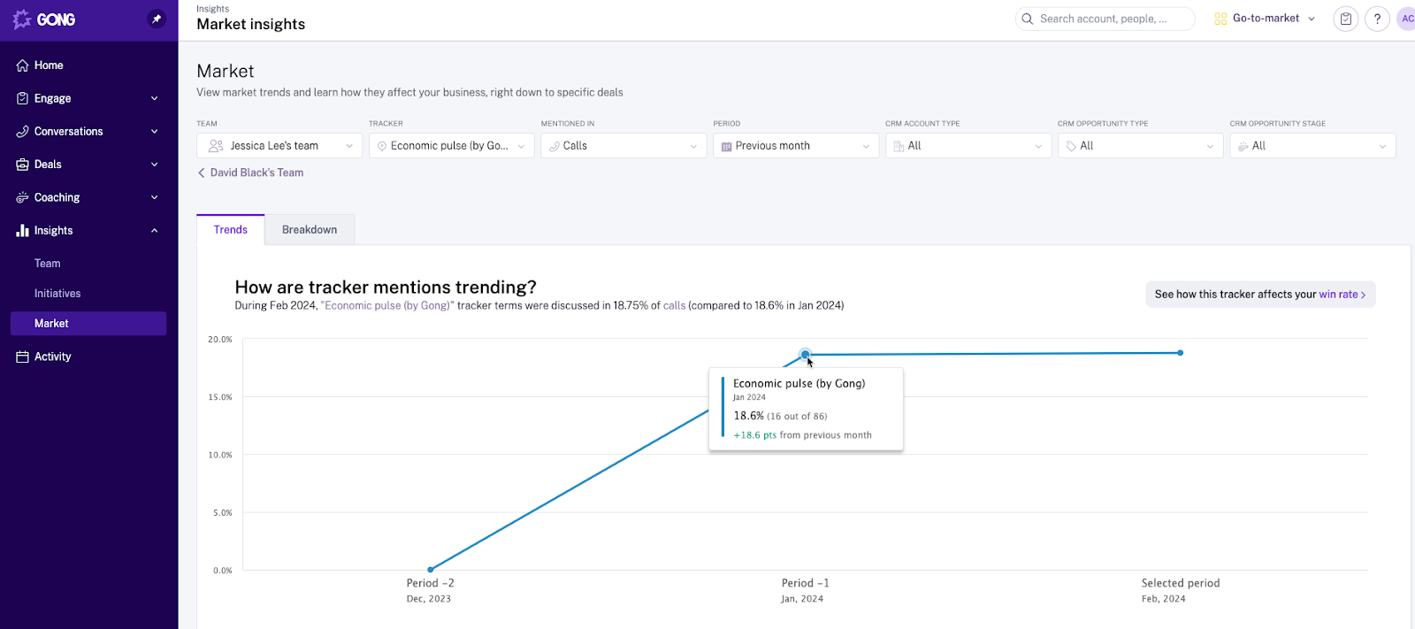Click the 18.6% value in tooltip

pyautogui.click(x=748, y=416)
